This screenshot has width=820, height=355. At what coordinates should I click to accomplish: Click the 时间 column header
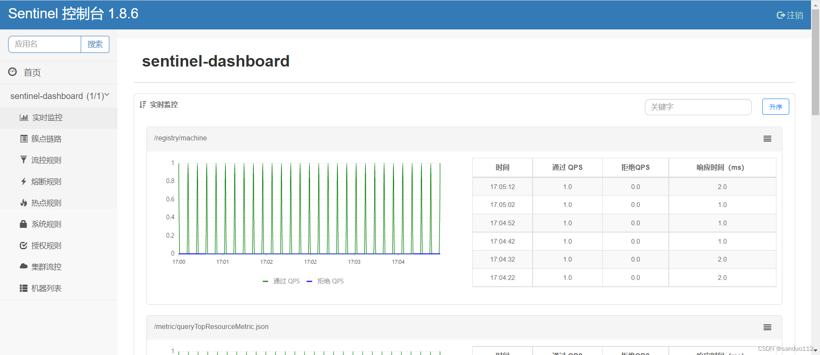(502, 167)
